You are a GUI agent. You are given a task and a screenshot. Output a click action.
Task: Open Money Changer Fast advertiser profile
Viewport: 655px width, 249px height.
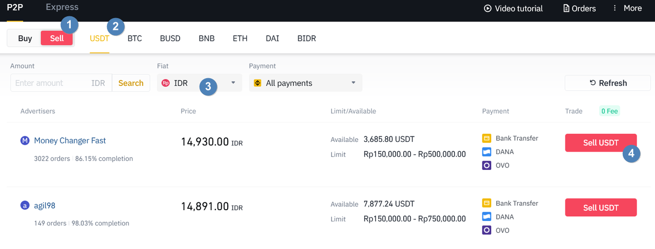click(70, 140)
